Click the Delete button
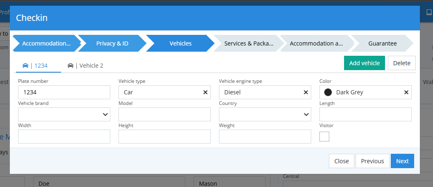 [402, 63]
